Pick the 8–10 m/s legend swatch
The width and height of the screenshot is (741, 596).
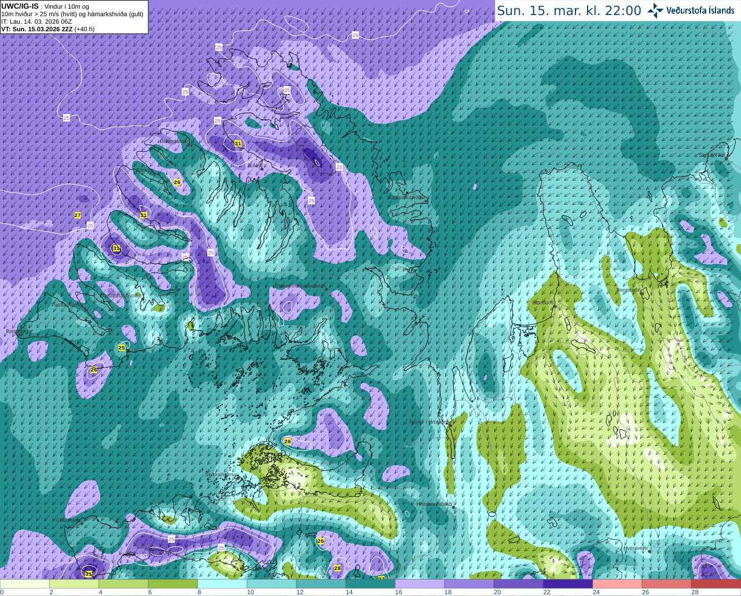pyautogui.click(x=222, y=584)
